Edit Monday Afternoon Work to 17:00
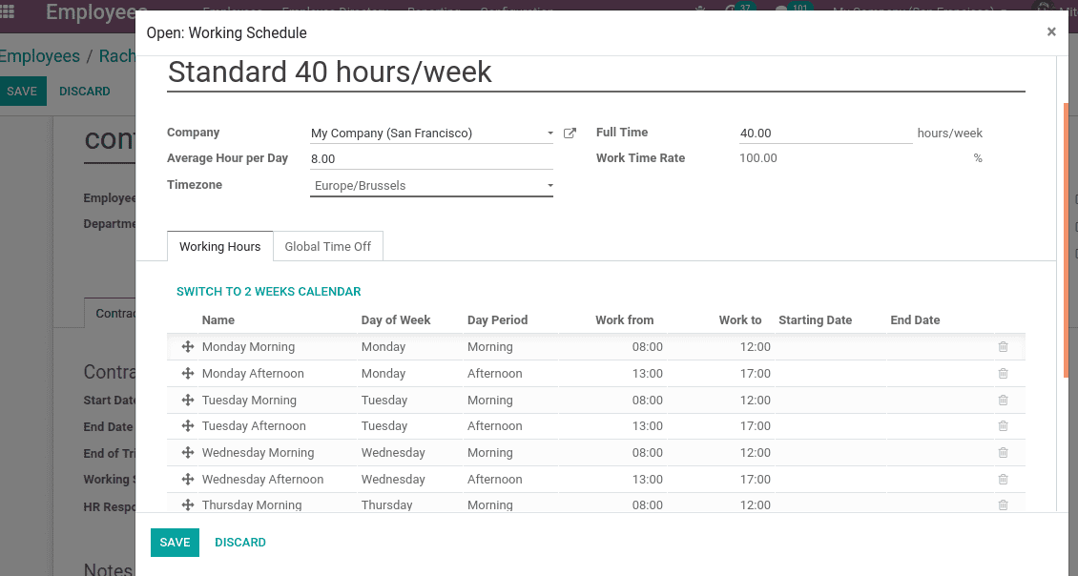Image resolution: width=1078 pixels, height=576 pixels. 755,373
